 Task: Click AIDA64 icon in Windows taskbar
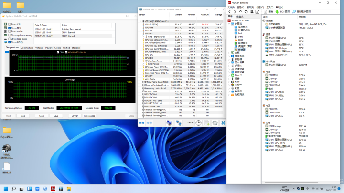tap(53, 188)
